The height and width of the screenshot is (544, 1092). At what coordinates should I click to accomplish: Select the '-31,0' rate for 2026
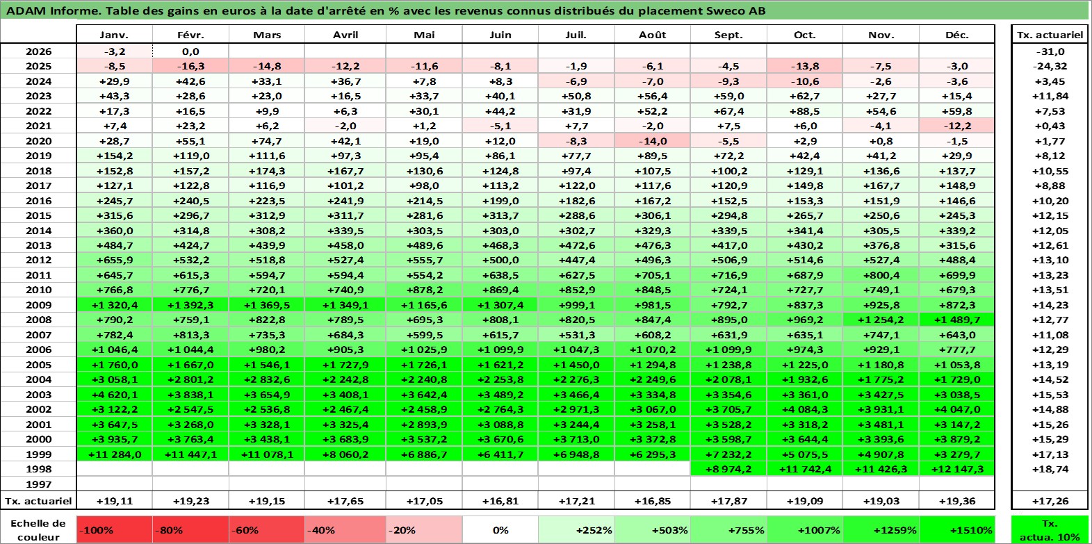point(1050,51)
